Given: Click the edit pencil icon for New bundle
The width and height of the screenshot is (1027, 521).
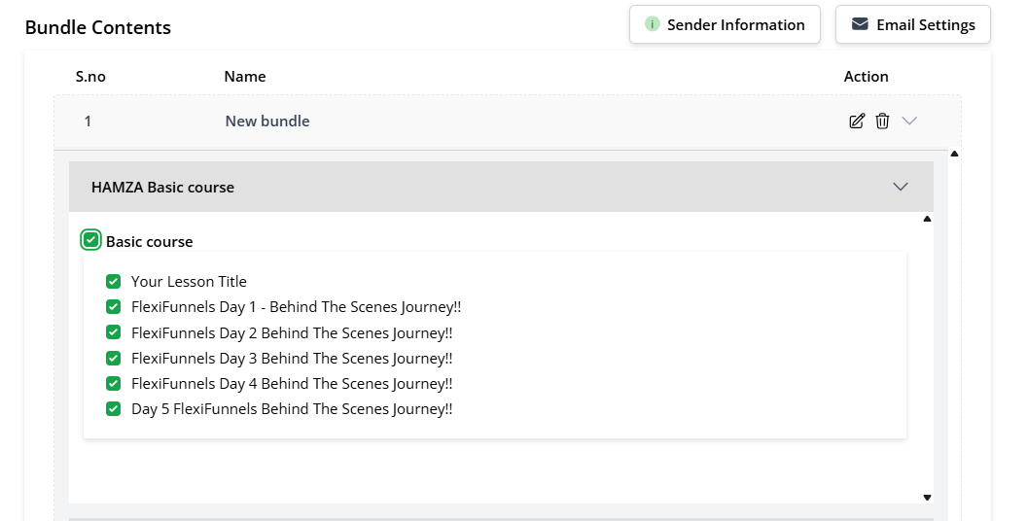Looking at the screenshot, I should click(x=857, y=122).
